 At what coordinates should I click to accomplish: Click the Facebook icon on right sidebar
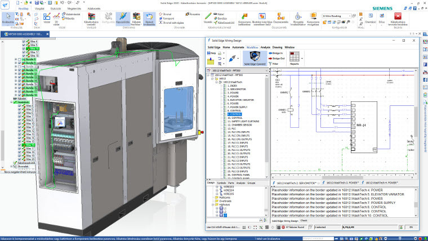point(425,80)
